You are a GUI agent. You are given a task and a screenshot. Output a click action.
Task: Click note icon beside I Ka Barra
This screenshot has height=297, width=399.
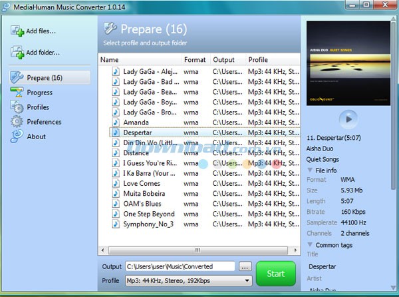pos(116,173)
